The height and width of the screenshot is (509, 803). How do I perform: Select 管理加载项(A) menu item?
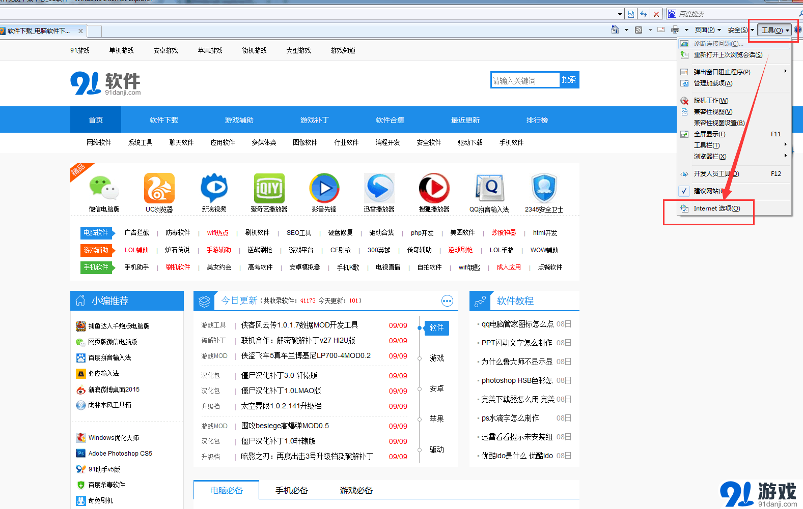(734, 83)
